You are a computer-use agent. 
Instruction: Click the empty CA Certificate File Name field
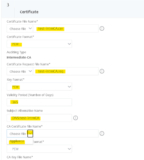tap(66, 133)
